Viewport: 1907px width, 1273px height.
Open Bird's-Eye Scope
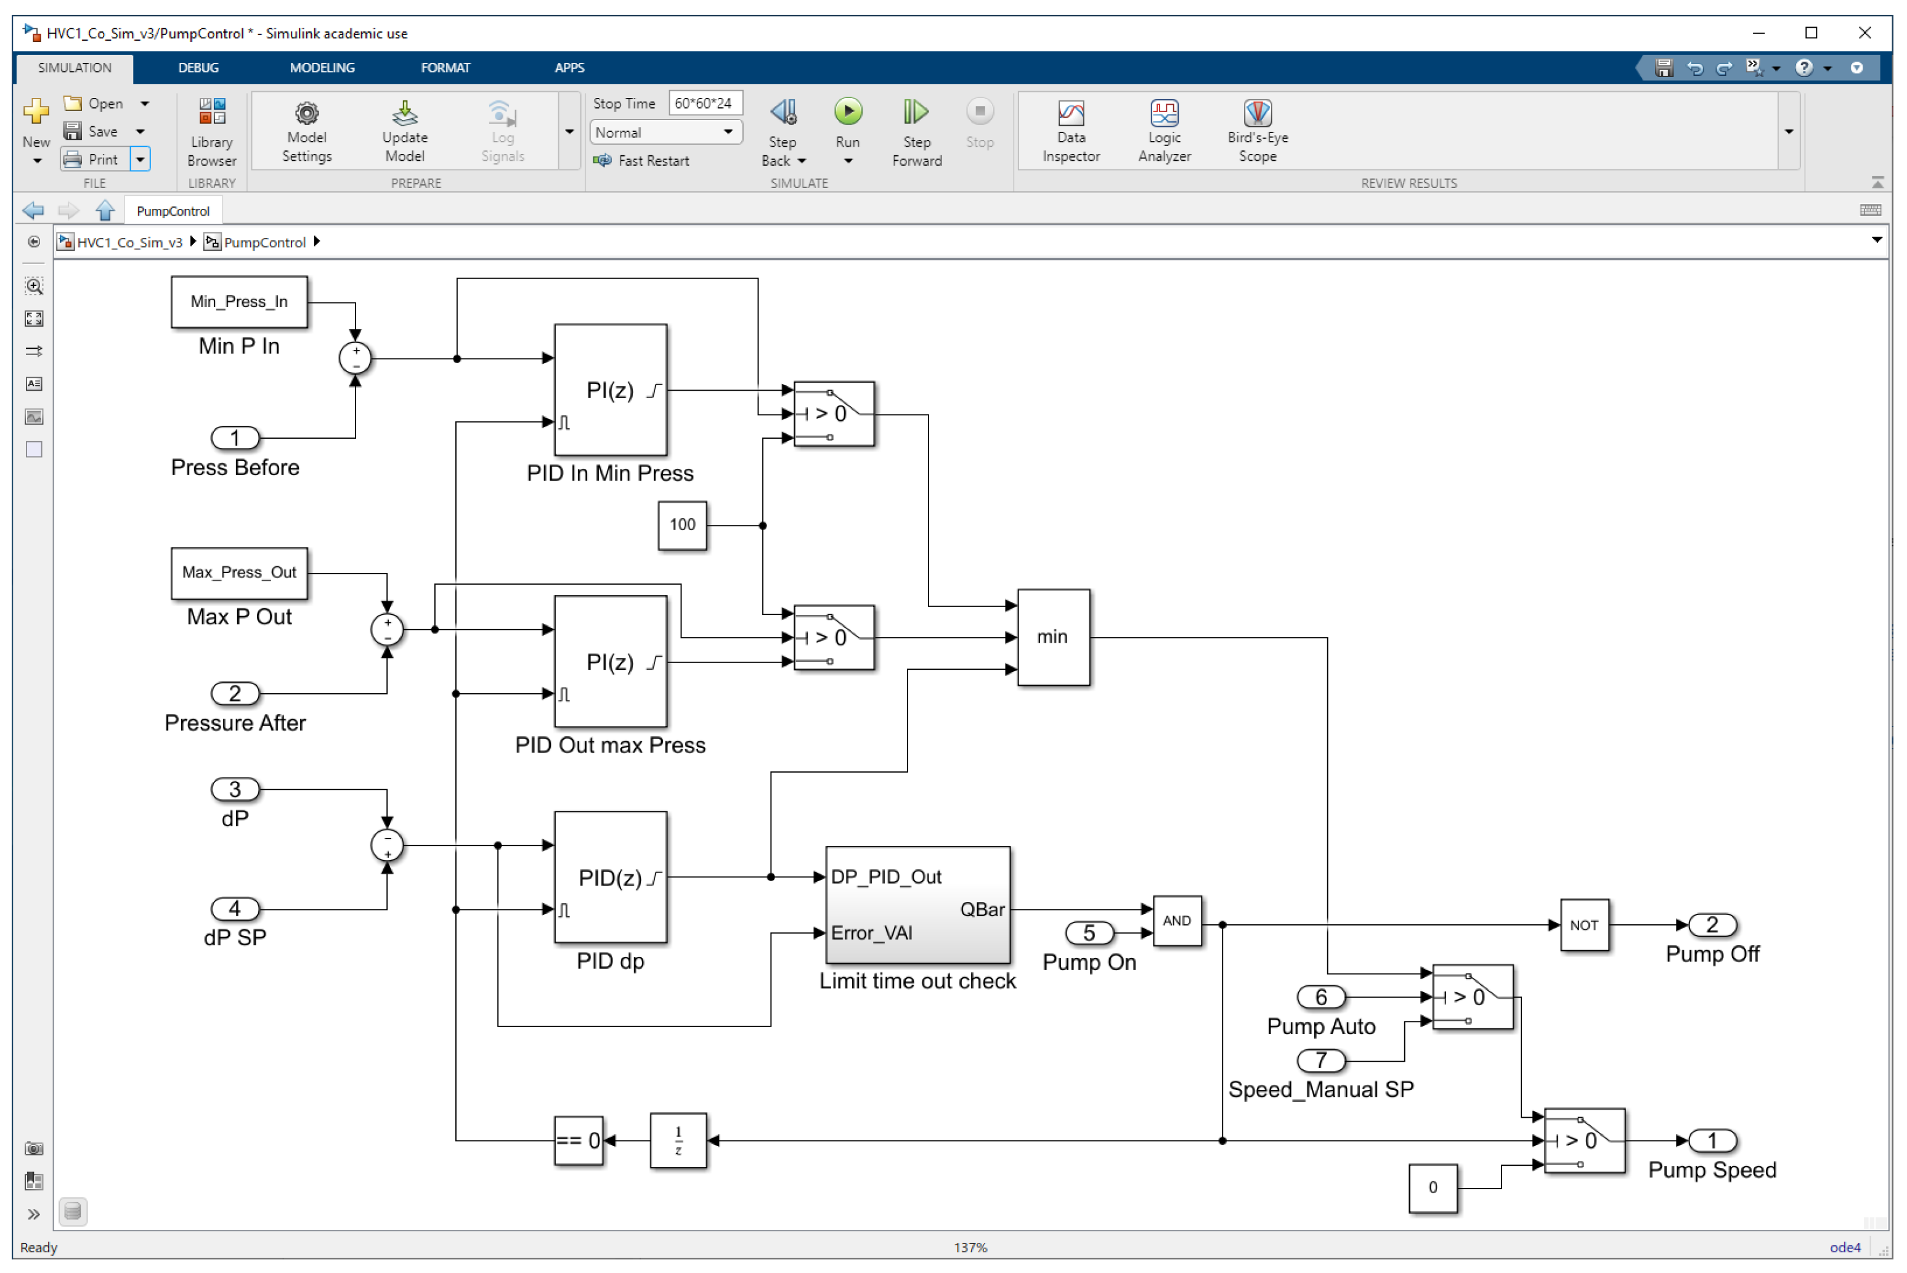tap(1257, 113)
